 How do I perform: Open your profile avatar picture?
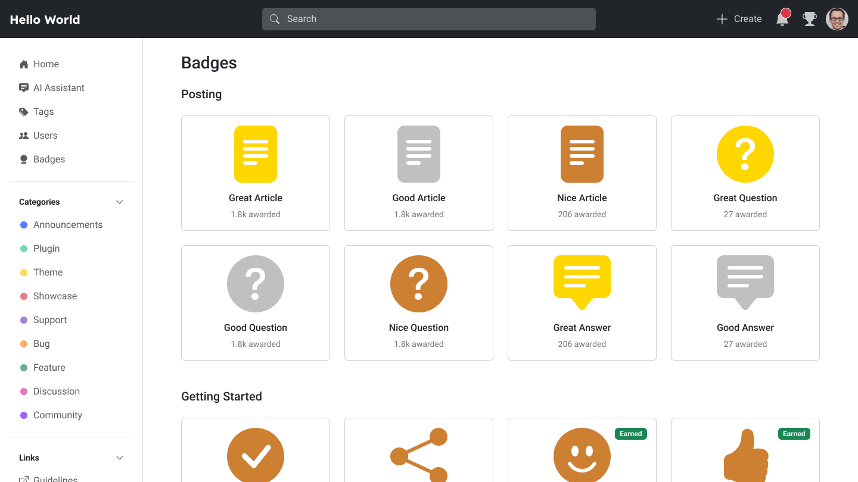837,18
